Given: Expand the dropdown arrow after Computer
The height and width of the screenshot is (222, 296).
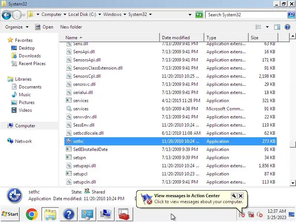Looking at the screenshot, I should pos(65,14).
